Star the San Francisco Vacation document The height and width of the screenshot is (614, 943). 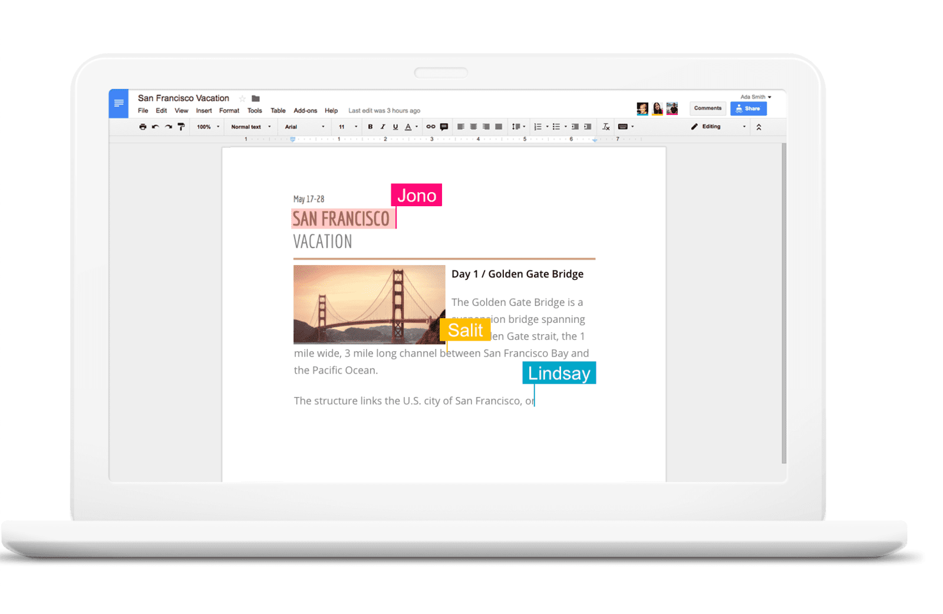pos(242,98)
